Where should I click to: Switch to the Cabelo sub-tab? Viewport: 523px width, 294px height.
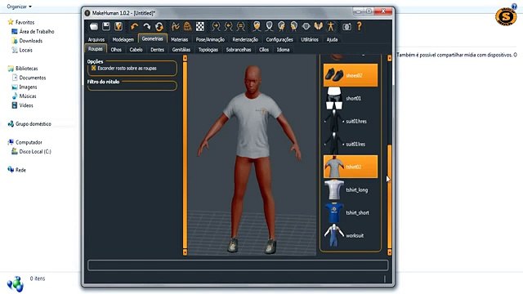tap(136, 49)
